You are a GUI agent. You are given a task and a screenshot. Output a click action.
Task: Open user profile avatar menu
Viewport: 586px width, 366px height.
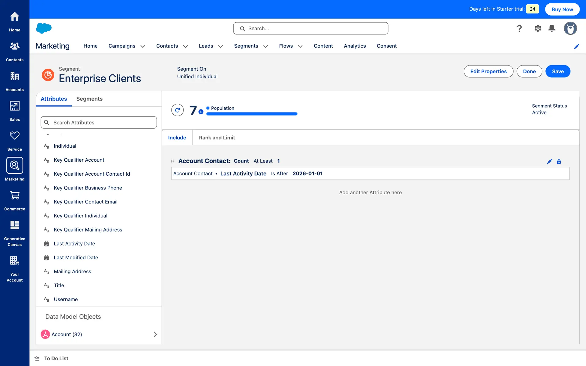coord(570,28)
